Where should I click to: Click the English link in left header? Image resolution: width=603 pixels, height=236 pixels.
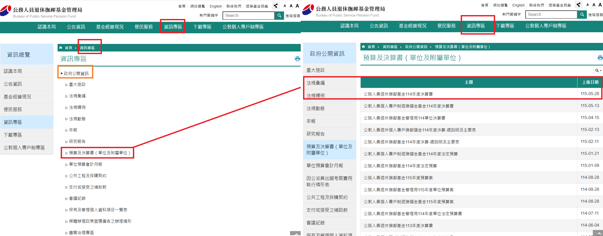click(216, 6)
